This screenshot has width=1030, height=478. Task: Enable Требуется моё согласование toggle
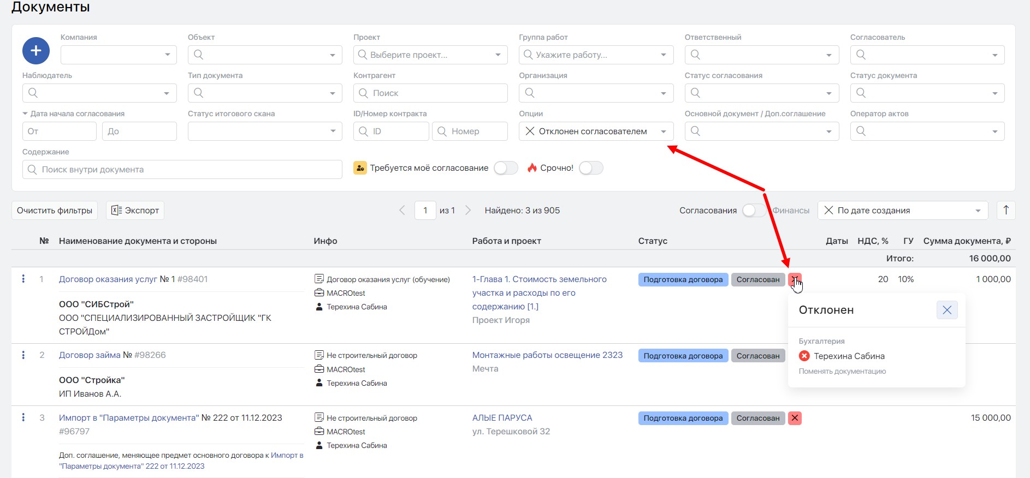pyautogui.click(x=506, y=168)
